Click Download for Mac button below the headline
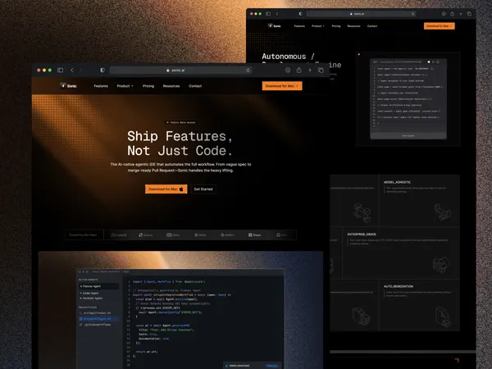Image resolution: width=492 pixels, height=369 pixels. 166,189
